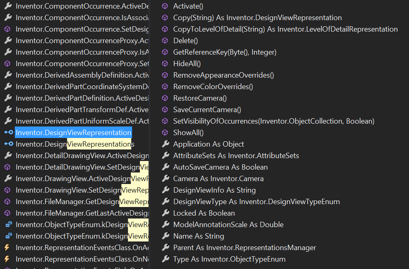Click the wrench icon beside Parent As Inventor.RepresentationsManager
This screenshot has height=269, width=409.
point(166,247)
